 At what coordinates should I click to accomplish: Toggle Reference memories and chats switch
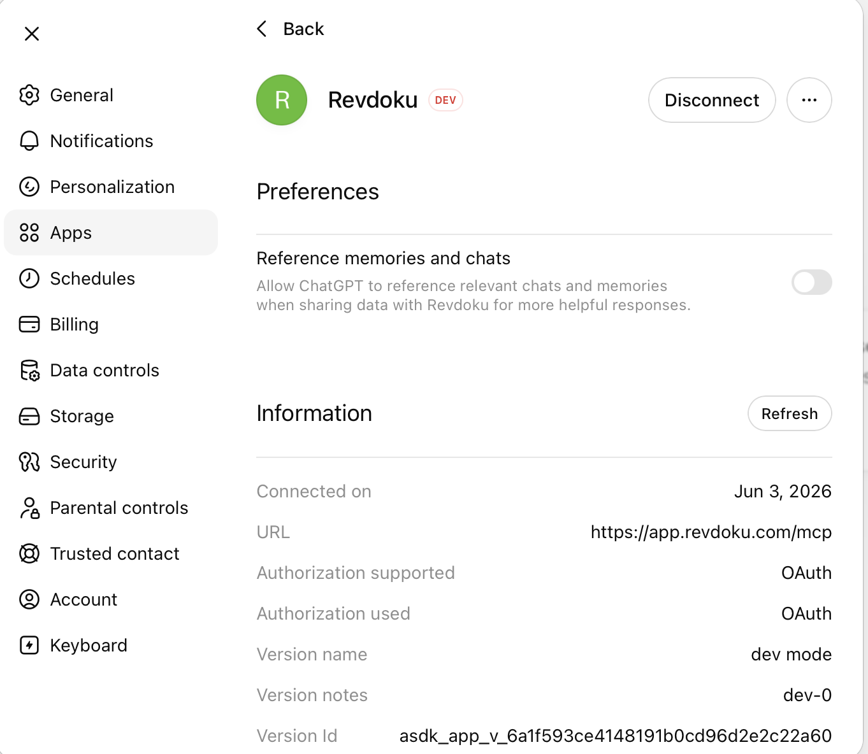(x=812, y=282)
